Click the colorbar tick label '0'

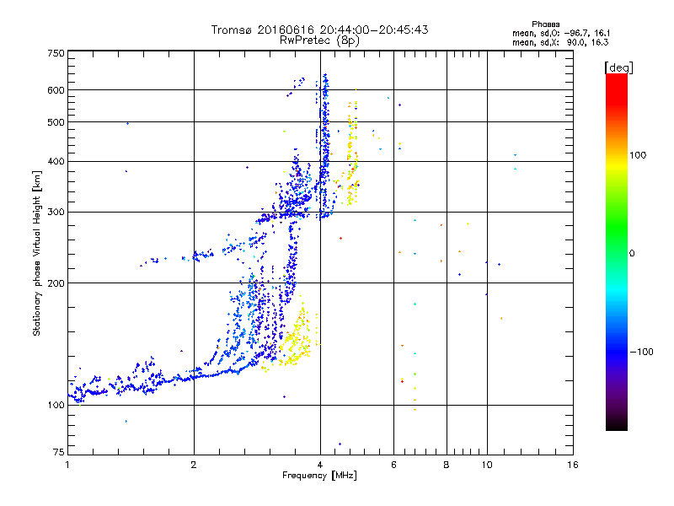point(632,254)
